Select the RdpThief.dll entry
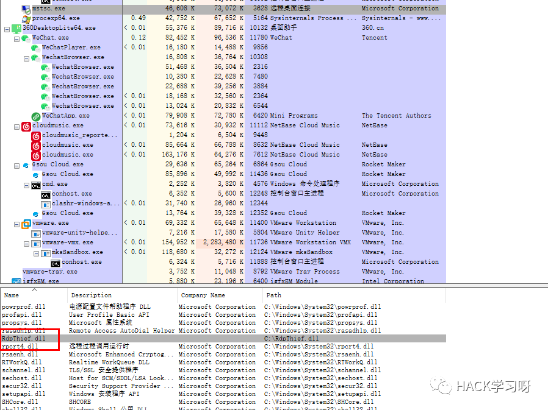Image resolution: width=548 pixels, height=410 pixels. pos(223,339)
